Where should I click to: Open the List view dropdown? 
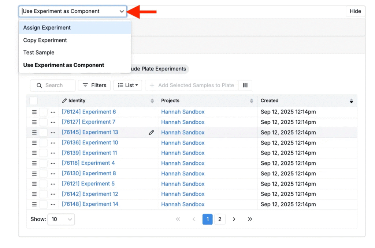[x=127, y=85]
